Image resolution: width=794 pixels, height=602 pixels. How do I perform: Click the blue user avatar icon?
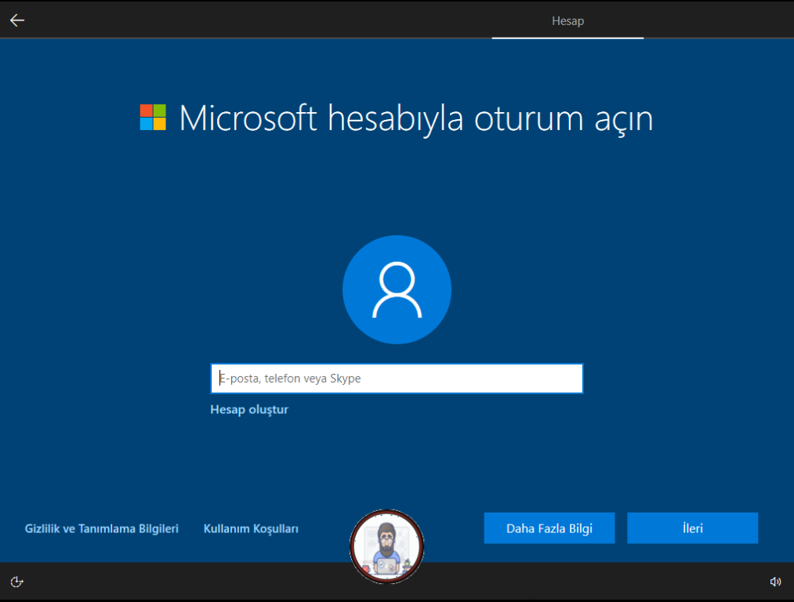[397, 289]
